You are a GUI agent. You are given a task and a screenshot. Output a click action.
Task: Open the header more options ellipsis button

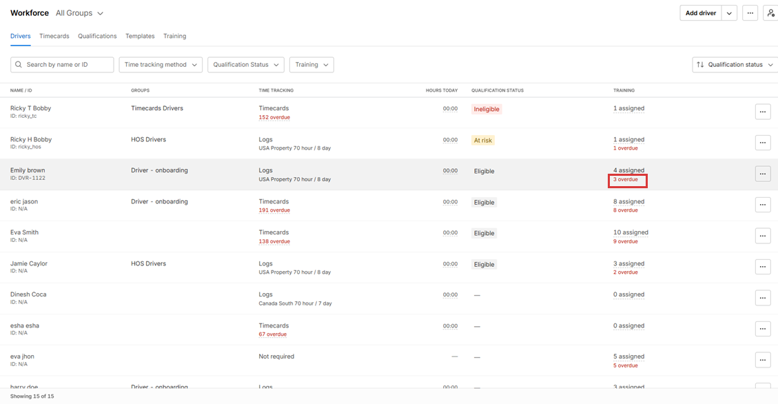[x=750, y=13]
